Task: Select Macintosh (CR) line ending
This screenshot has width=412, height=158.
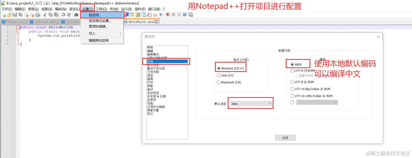Action: [229, 82]
